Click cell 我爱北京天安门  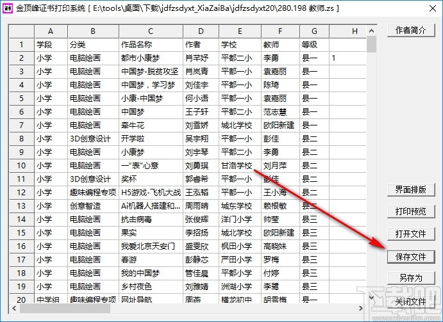[x=151, y=246]
